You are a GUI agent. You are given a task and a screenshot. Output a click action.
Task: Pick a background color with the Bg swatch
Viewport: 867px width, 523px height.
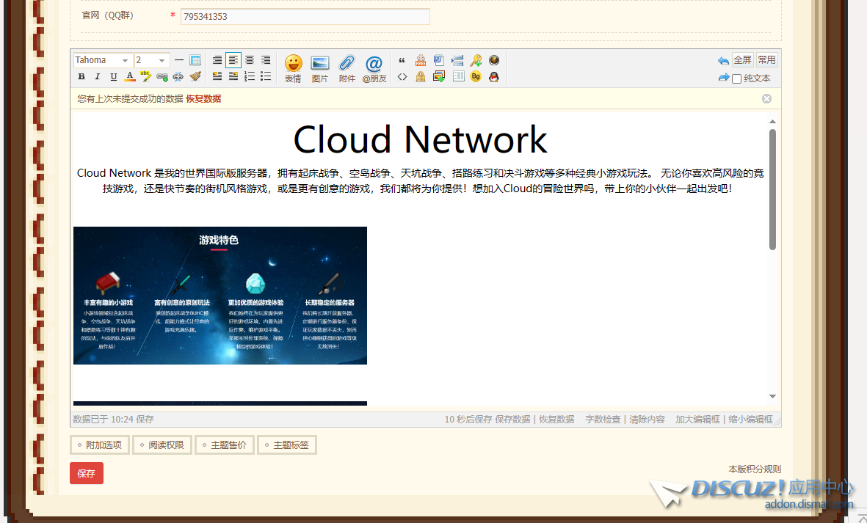click(x=475, y=76)
